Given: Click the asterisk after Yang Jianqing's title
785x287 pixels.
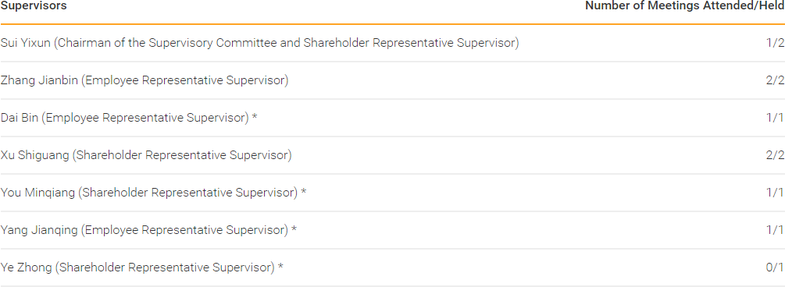Looking at the screenshot, I should [294, 229].
